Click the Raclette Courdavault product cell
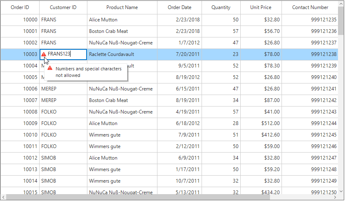The image size is (345, 204). (x=122, y=54)
